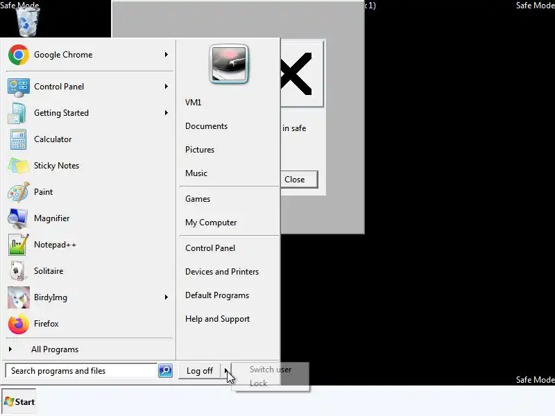Click the Firefox label
Screen dimensions: 555x416
pos(46,324)
